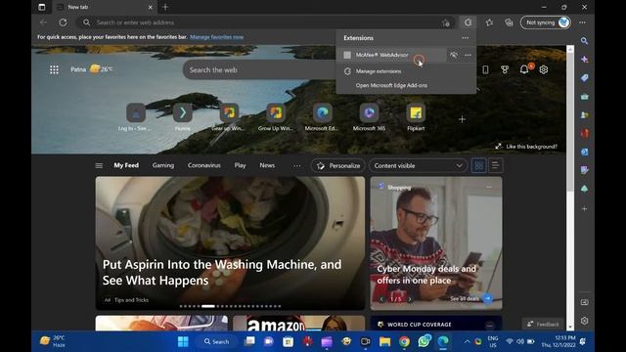
Task: Open Edge Settings and more menu
Action: (x=583, y=22)
